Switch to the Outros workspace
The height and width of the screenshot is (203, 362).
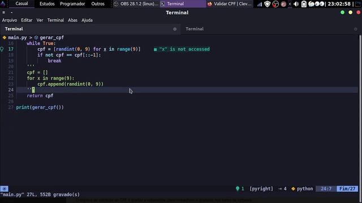98,4
